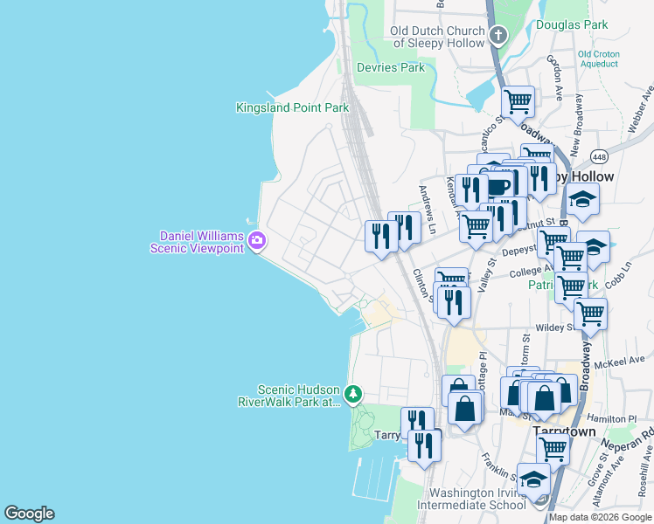Viewport: 654px width, 524px height.
Task: Open the upper restaurant marker near Tarrytown station
Action: [418, 418]
